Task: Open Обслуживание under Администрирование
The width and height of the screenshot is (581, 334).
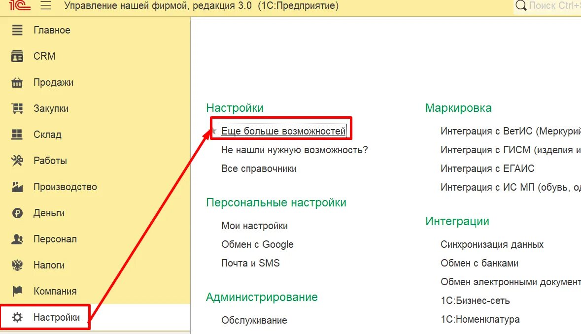Action: click(x=254, y=320)
